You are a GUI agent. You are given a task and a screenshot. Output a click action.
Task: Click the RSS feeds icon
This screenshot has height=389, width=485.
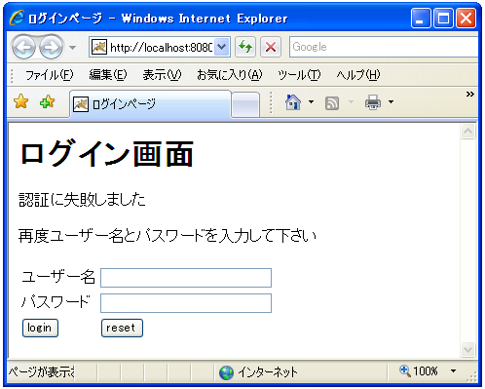click(x=332, y=103)
